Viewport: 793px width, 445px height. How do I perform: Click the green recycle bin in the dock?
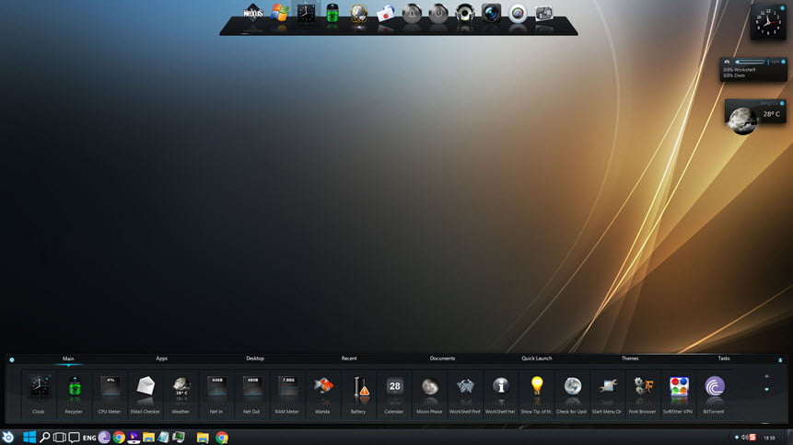coord(332,13)
